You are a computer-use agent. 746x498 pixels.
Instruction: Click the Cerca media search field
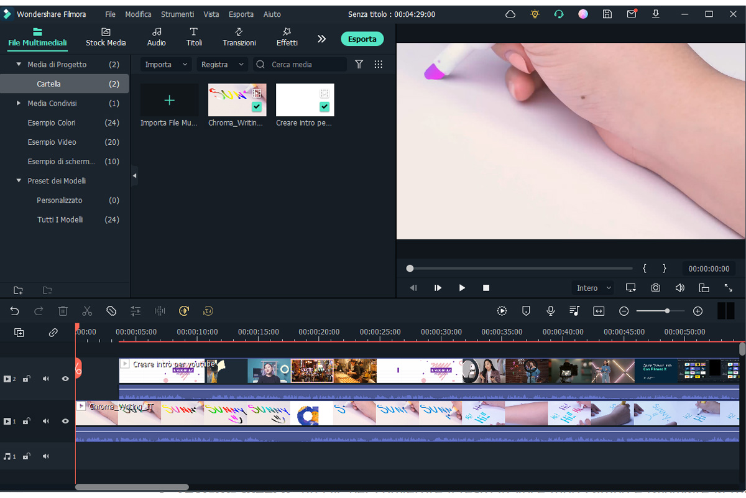point(300,65)
